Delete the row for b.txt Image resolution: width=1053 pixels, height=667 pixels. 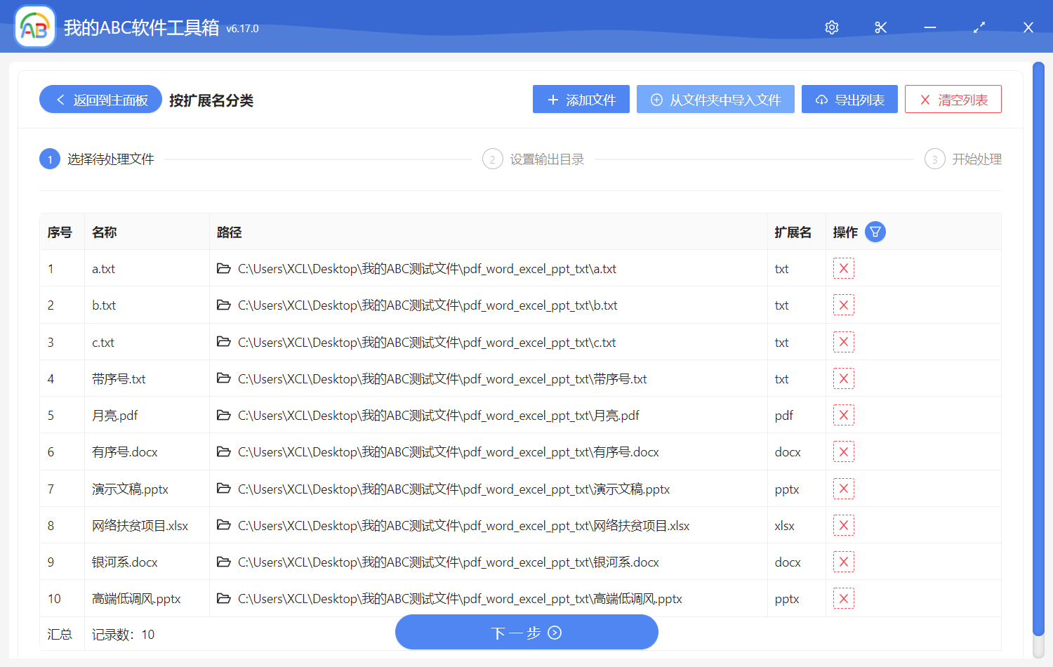point(843,305)
